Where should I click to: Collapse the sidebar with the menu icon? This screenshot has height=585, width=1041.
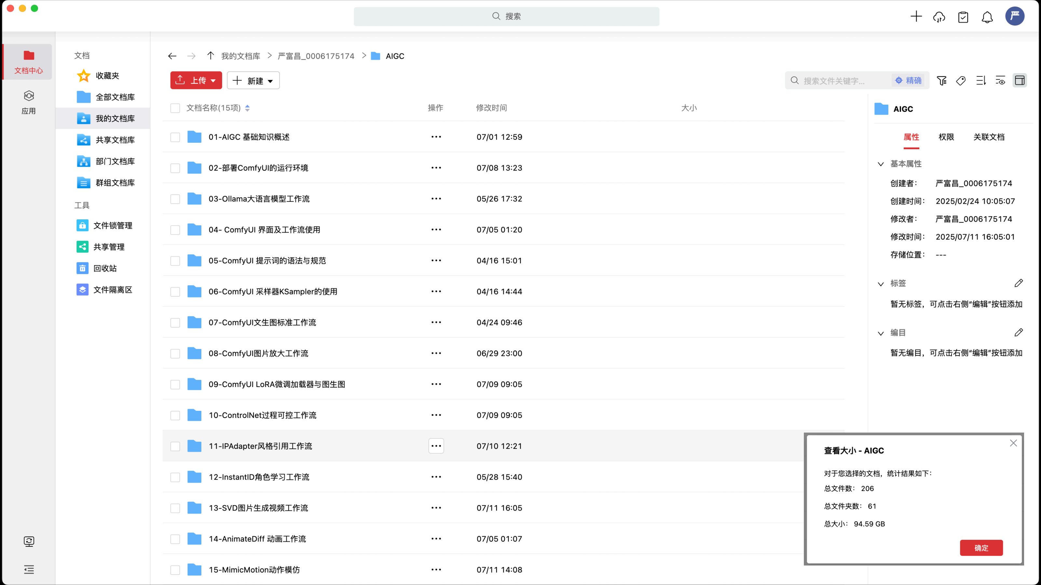pos(29,569)
